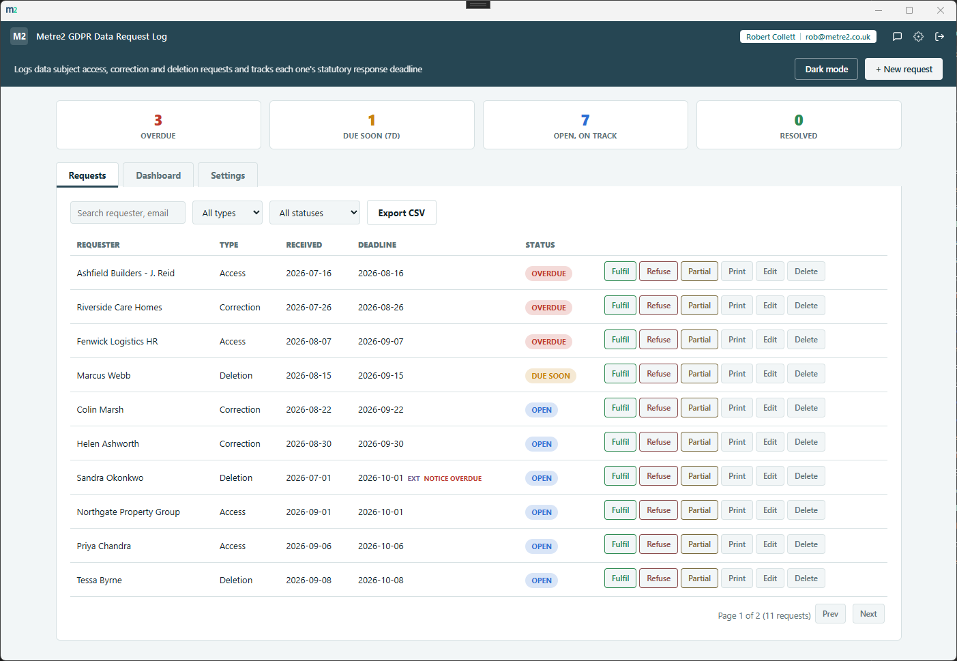This screenshot has height=661, width=957.
Task: Print the Sandra Okonkwo request
Action: coord(737,476)
